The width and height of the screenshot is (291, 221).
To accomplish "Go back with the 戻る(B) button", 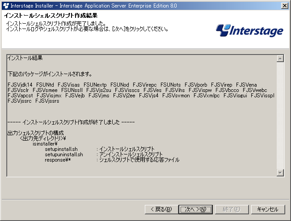I will coord(161,209).
